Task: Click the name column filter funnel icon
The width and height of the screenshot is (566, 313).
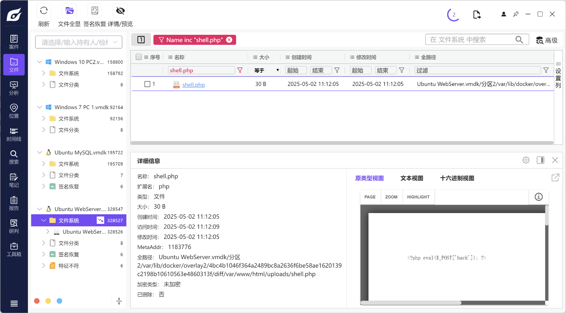Action: click(240, 70)
